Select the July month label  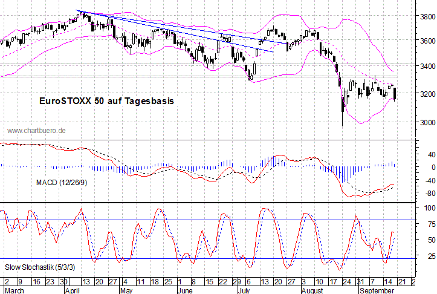pos(244,290)
